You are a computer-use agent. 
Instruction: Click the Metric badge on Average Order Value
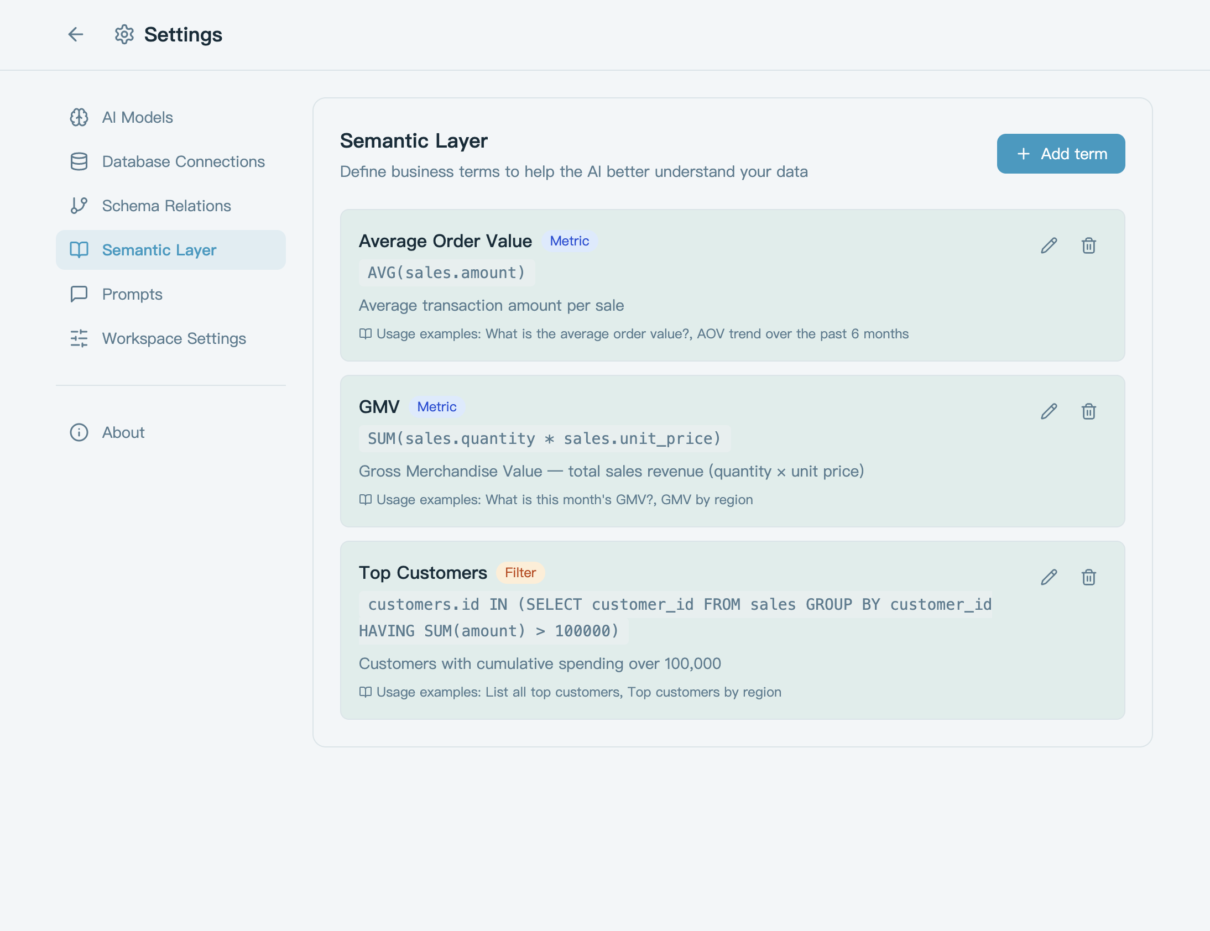click(x=569, y=241)
